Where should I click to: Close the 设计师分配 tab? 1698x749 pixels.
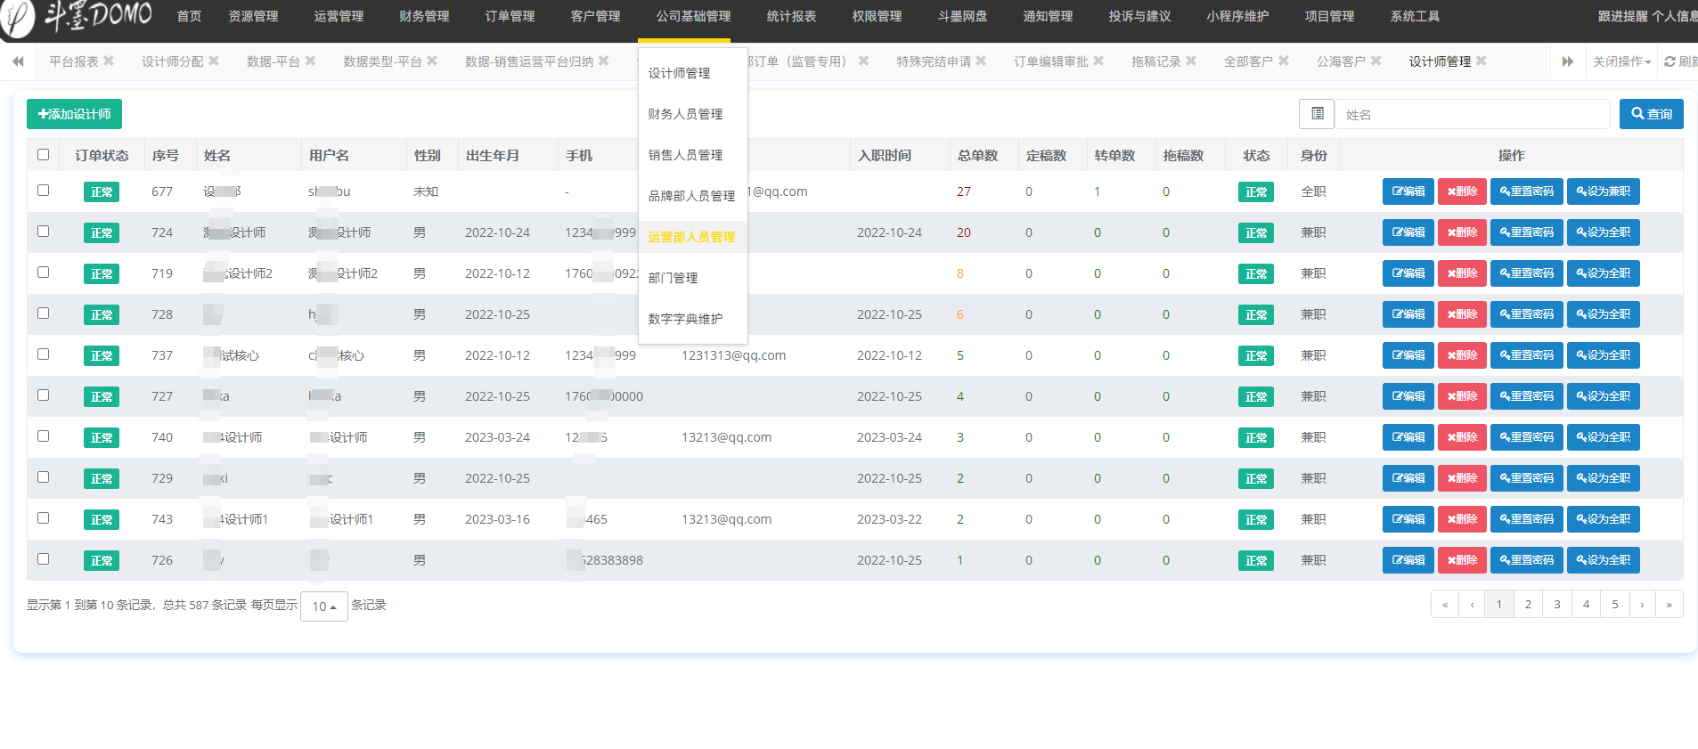pos(214,61)
